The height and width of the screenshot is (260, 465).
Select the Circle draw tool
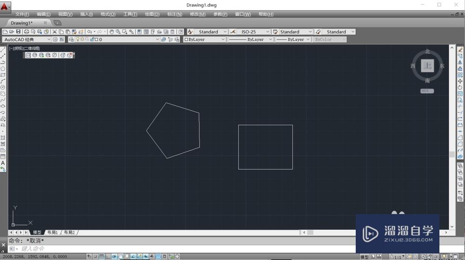[x=3, y=87]
